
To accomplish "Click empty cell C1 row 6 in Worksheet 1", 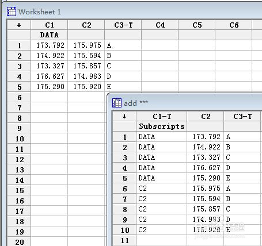I will pos(50,97).
